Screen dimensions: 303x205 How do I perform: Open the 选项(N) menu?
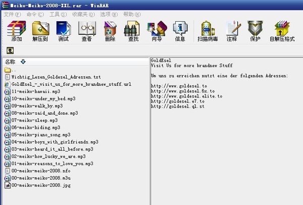click(109, 15)
